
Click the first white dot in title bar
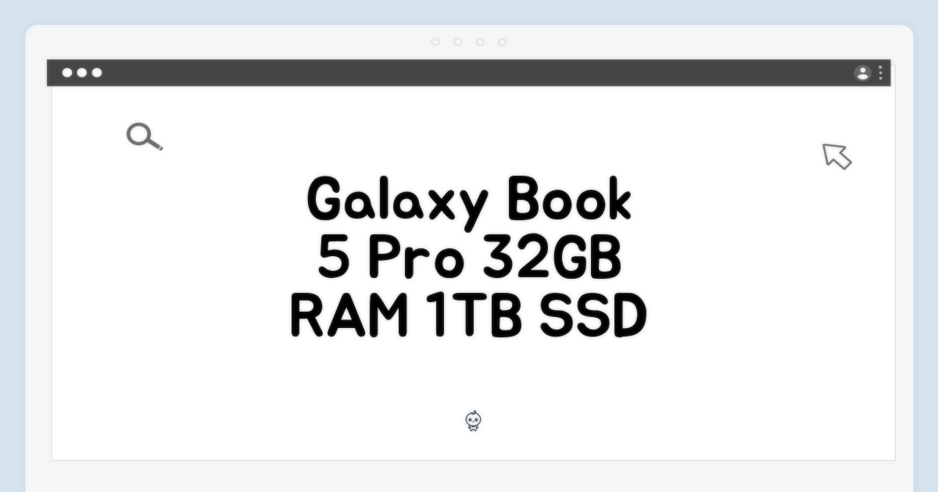point(67,73)
